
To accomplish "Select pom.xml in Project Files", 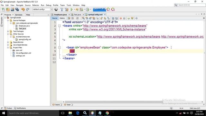I will tap(19, 50).
